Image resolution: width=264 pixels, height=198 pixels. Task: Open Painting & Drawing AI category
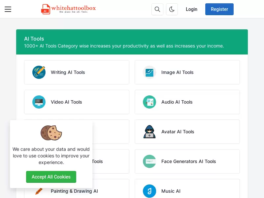74,191
